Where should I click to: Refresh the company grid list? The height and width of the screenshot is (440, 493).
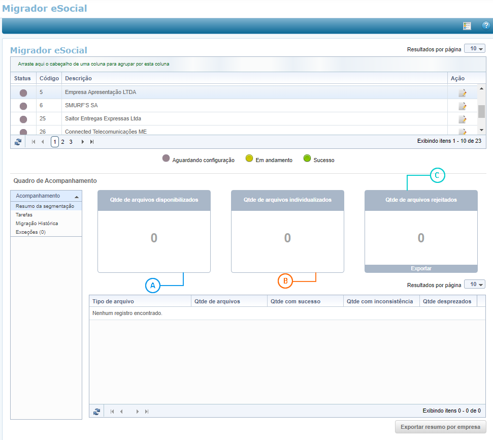pos(18,142)
